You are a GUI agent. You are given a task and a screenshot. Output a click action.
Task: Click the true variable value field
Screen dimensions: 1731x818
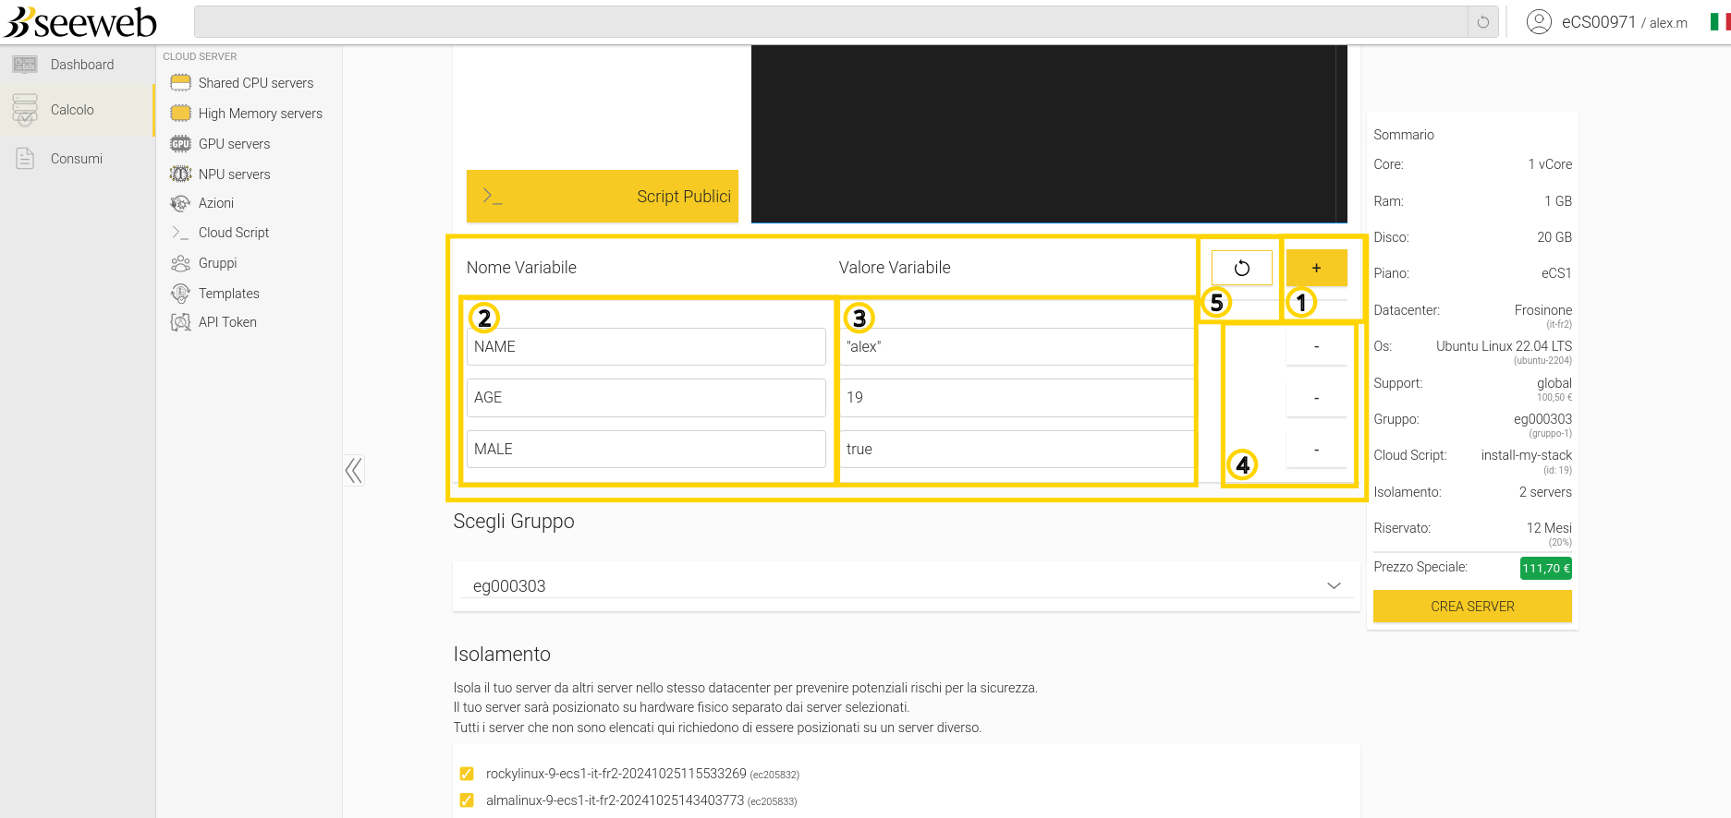tap(1017, 450)
